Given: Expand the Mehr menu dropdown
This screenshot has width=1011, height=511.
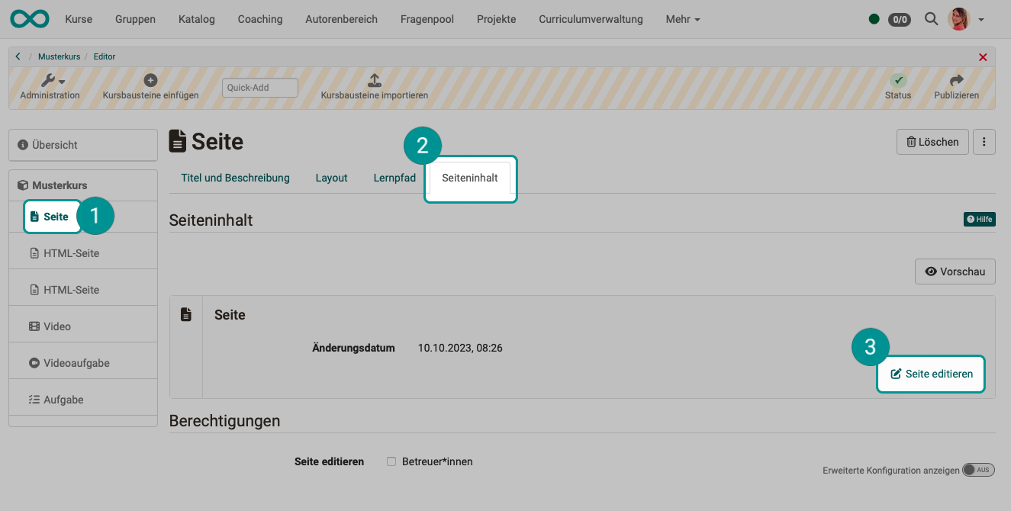Looking at the screenshot, I should 682,19.
